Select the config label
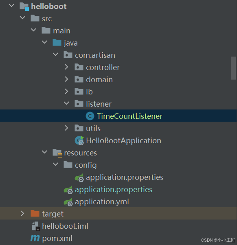The height and width of the screenshot is (245, 237). pyautogui.click(x=86, y=166)
